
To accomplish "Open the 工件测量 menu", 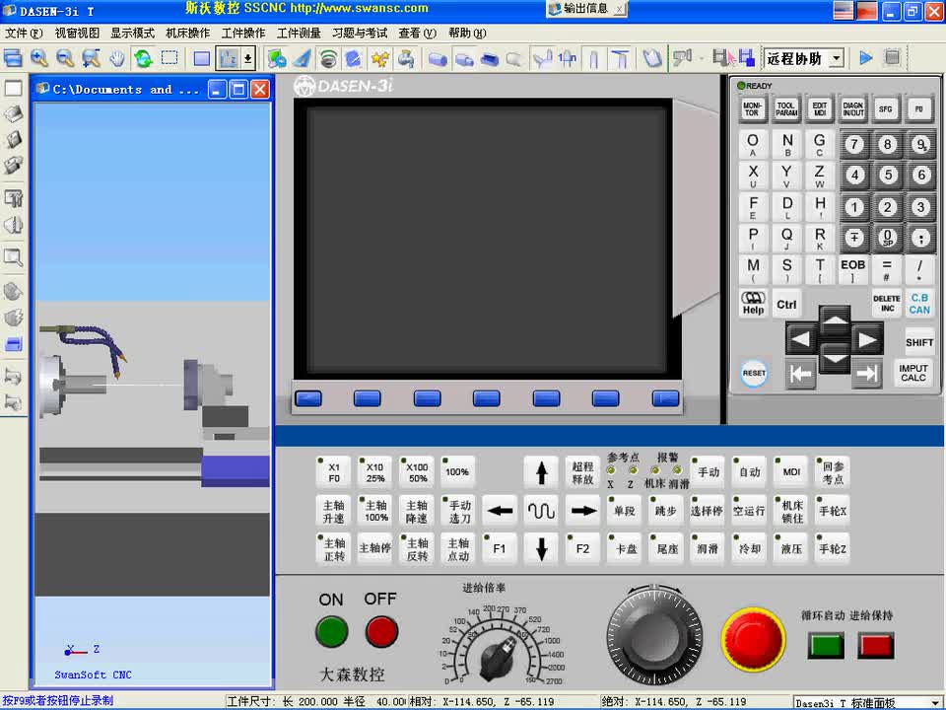I will 299,34.
